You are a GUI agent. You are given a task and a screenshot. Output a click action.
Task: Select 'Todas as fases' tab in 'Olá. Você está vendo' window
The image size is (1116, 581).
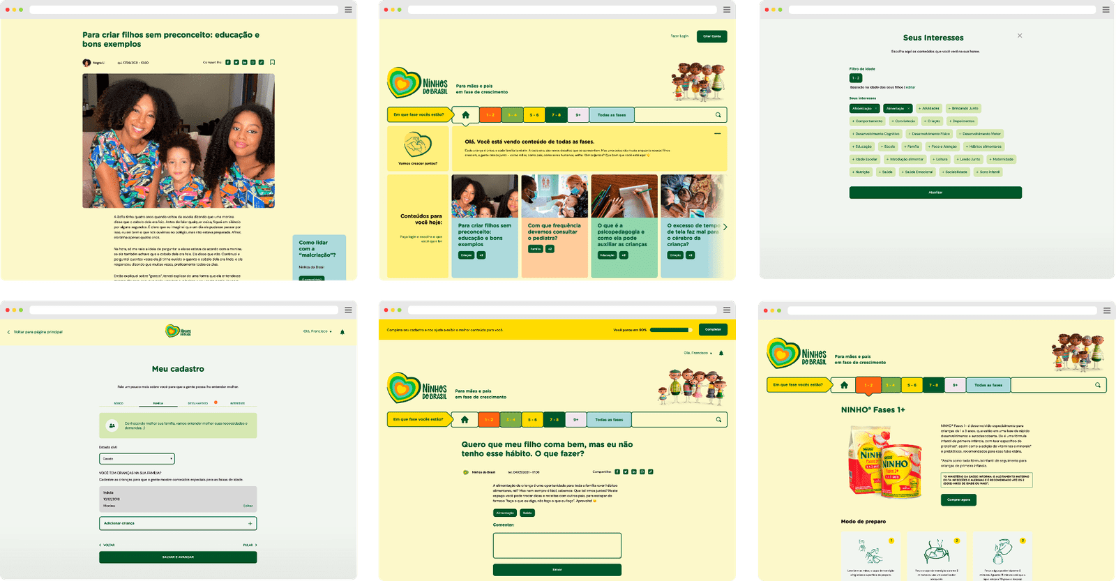(x=612, y=115)
